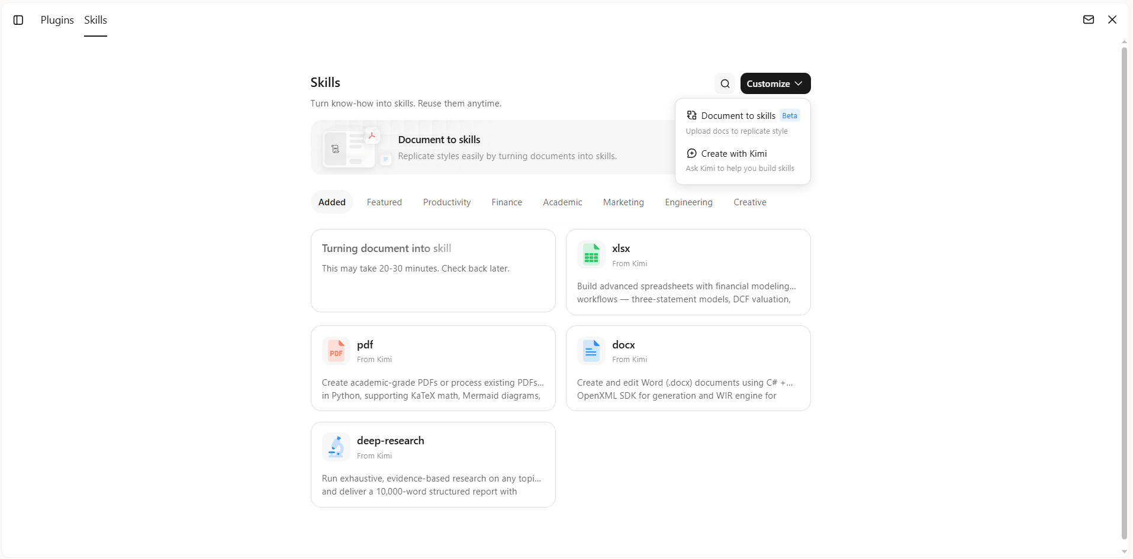The image size is (1133, 559).
Task: Open the deep-research skill card
Action: (x=433, y=464)
